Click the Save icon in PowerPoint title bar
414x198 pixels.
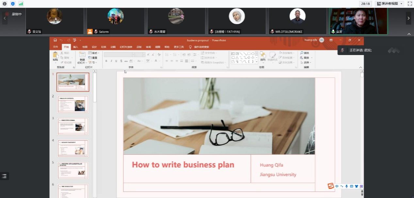[55, 40]
